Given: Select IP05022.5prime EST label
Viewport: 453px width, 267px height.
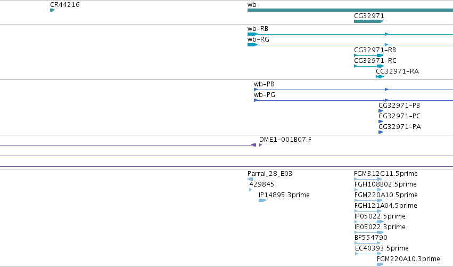Looking at the screenshot, I should (x=380, y=217).
